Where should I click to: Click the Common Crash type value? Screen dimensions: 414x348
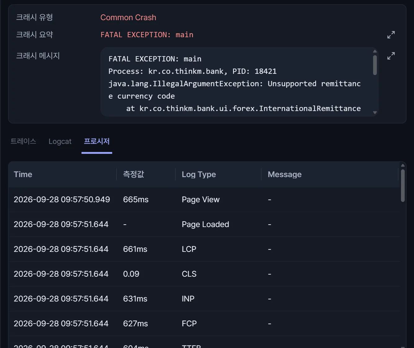tap(128, 17)
